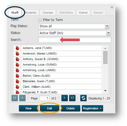Go to the previous page
Screen dimensions: 127x126
pyautogui.click(x=22, y=98)
